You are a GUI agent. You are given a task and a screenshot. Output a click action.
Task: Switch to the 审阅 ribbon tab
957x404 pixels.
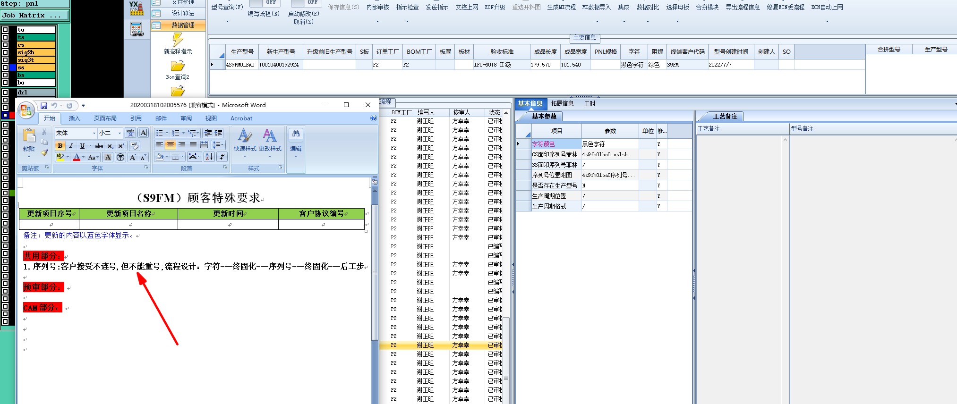186,118
